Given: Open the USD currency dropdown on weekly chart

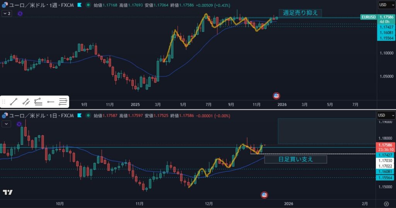Looking at the screenshot, I should [x=386, y=5].
